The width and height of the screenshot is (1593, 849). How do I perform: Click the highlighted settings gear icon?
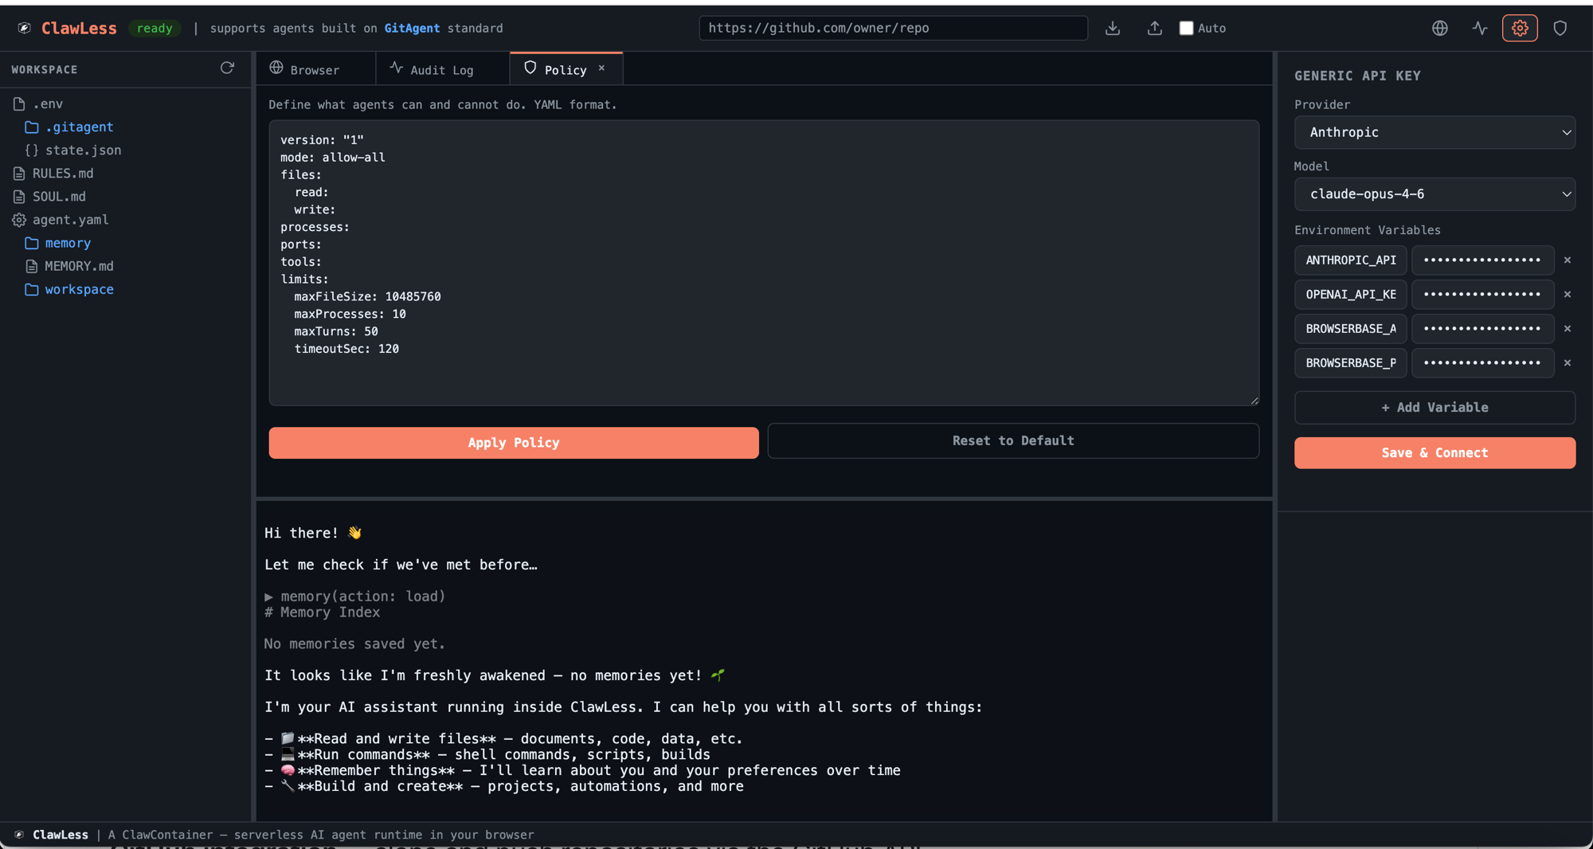click(1520, 28)
